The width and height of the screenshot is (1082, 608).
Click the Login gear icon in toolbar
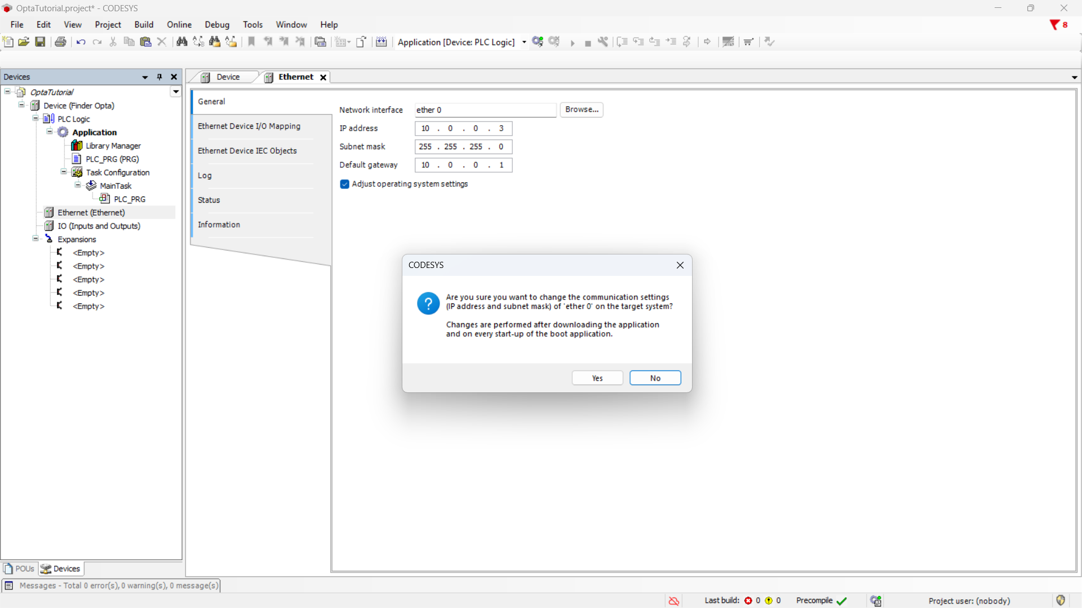point(538,42)
